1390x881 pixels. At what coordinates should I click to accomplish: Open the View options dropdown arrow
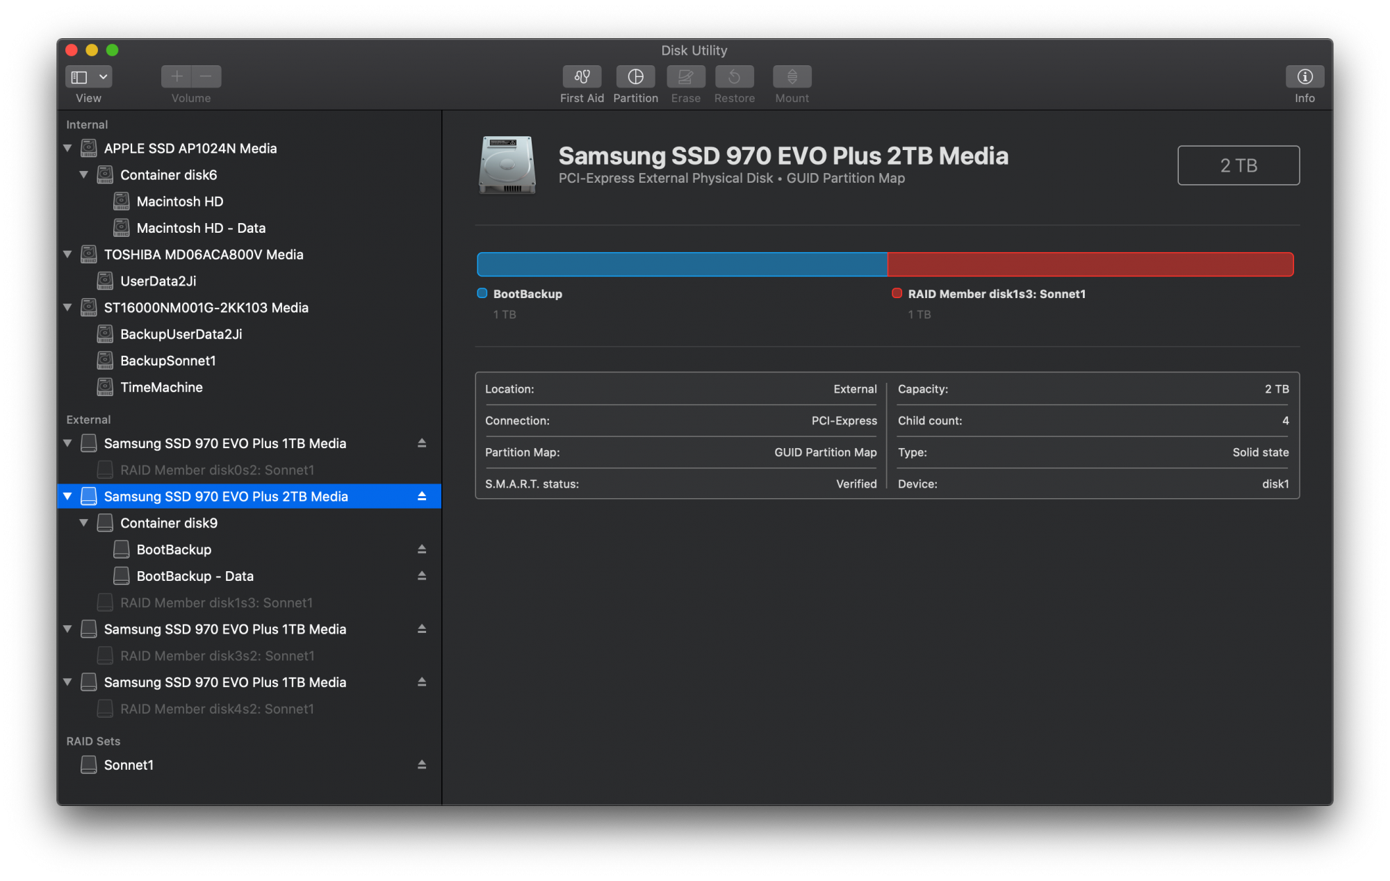(103, 76)
